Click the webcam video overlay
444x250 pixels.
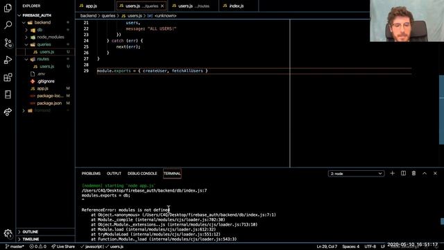pyautogui.click(x=407, y=21)
